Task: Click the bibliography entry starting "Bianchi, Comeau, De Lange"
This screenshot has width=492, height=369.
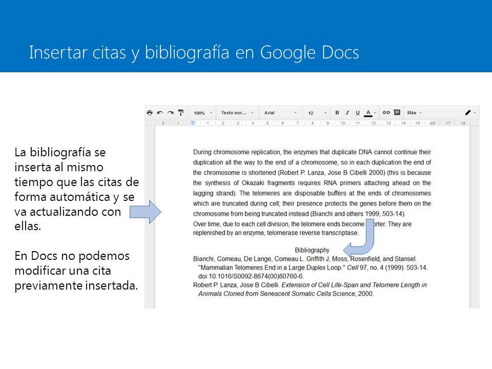Action: tap(311, 268)
